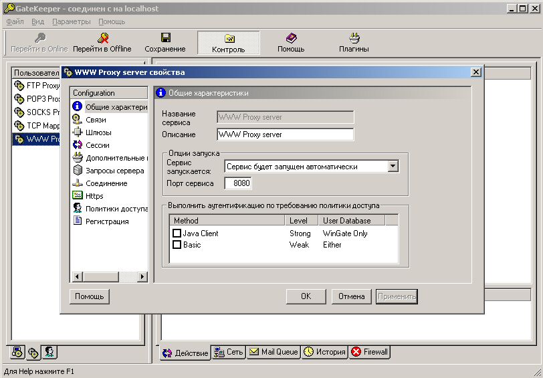Click the Название сервиса field
The height and width of the screenshot is (378, 543).
286,117
